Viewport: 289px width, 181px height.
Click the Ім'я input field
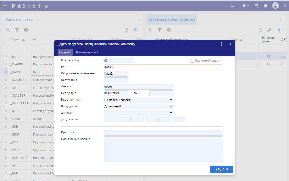(x=163, y=67)
